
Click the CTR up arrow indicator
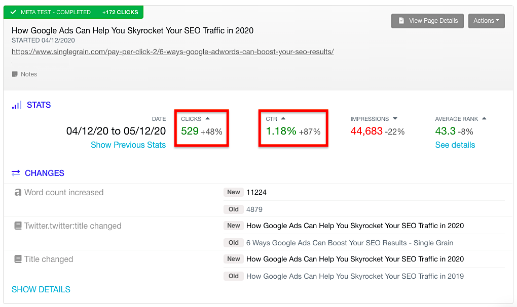click(283, 119)
